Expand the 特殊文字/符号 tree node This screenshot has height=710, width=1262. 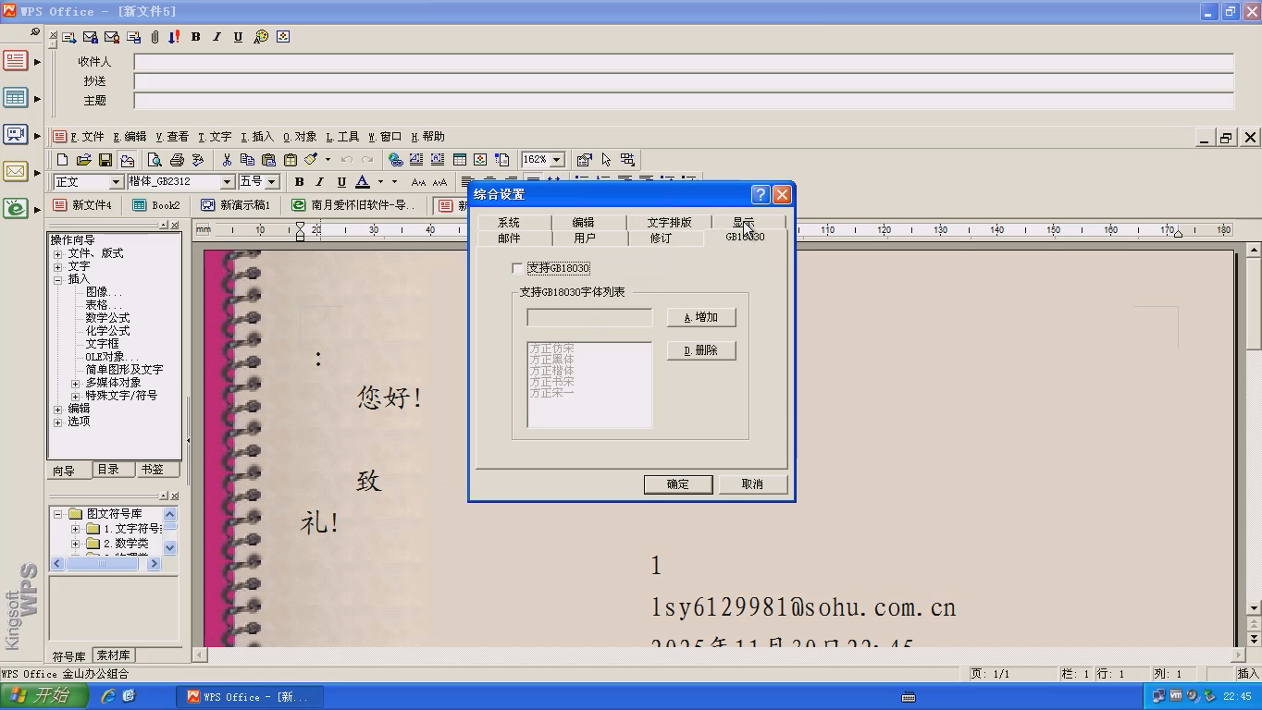coord(76,396)
